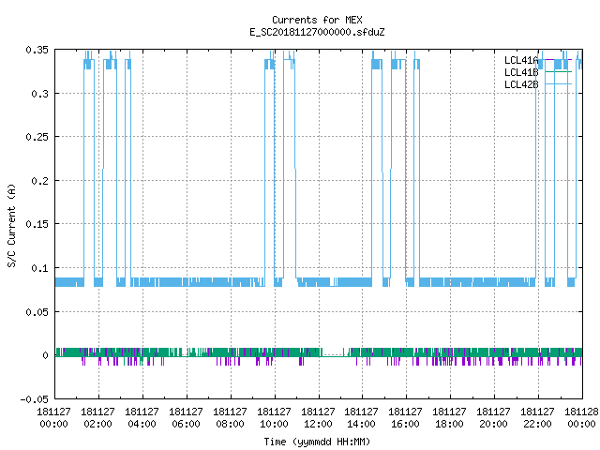This screenshot has width=600, height=450.
Task: Click the "181127 00:00" x-axis tick label
Action: pyautogui.click(x=53, y=418)
